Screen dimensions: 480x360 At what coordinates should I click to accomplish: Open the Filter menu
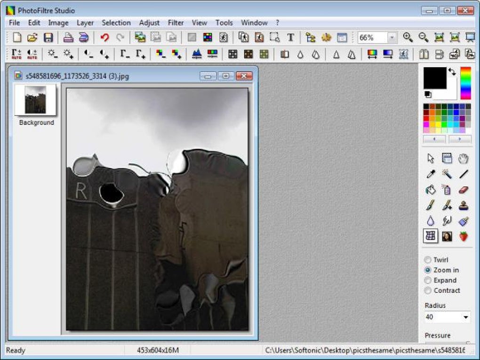[176, 23]
